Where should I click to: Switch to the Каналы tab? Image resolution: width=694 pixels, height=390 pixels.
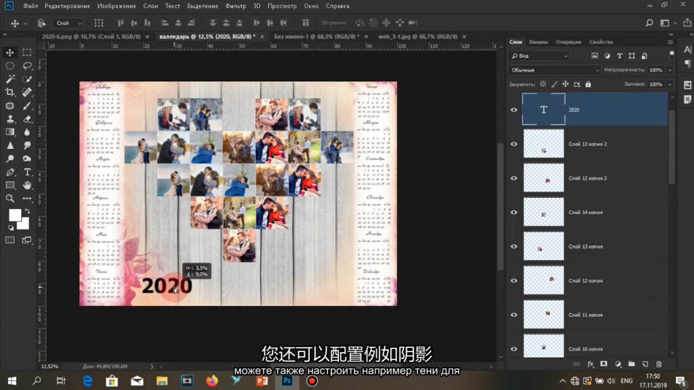click(x=539, y=42)
